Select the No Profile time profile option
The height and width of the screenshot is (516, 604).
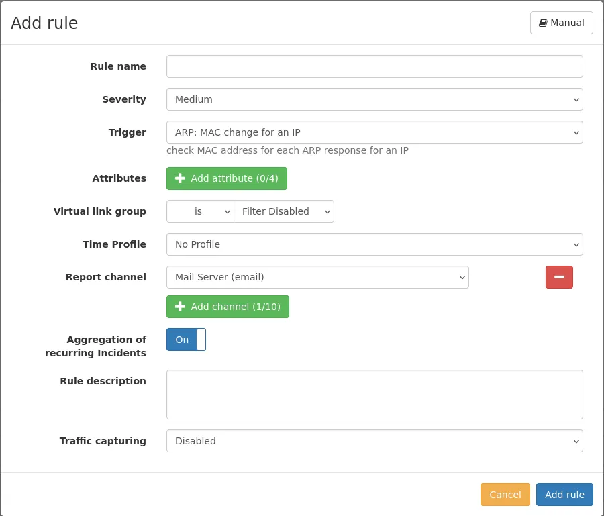(x=374, y=244)
